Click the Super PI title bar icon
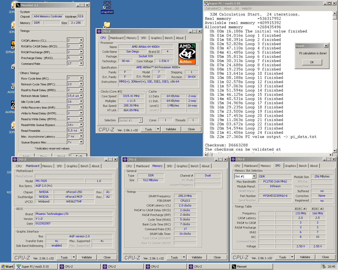 point(206,3)
